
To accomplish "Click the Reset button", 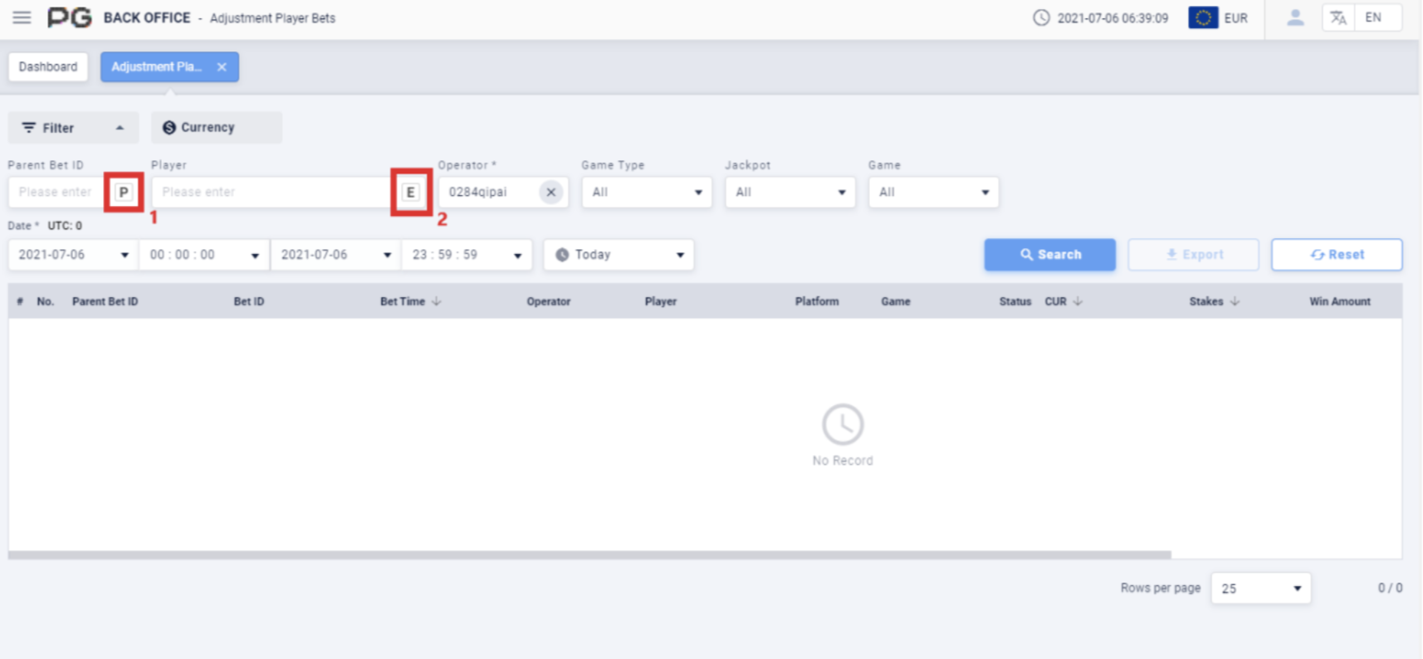I will (x=1336, y=255).
